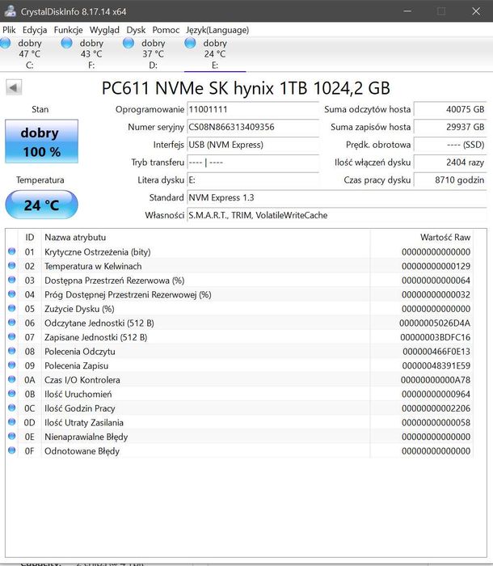Click status icon for attribute 07
This screenshot has width=493, height=566.
[12, 336]
